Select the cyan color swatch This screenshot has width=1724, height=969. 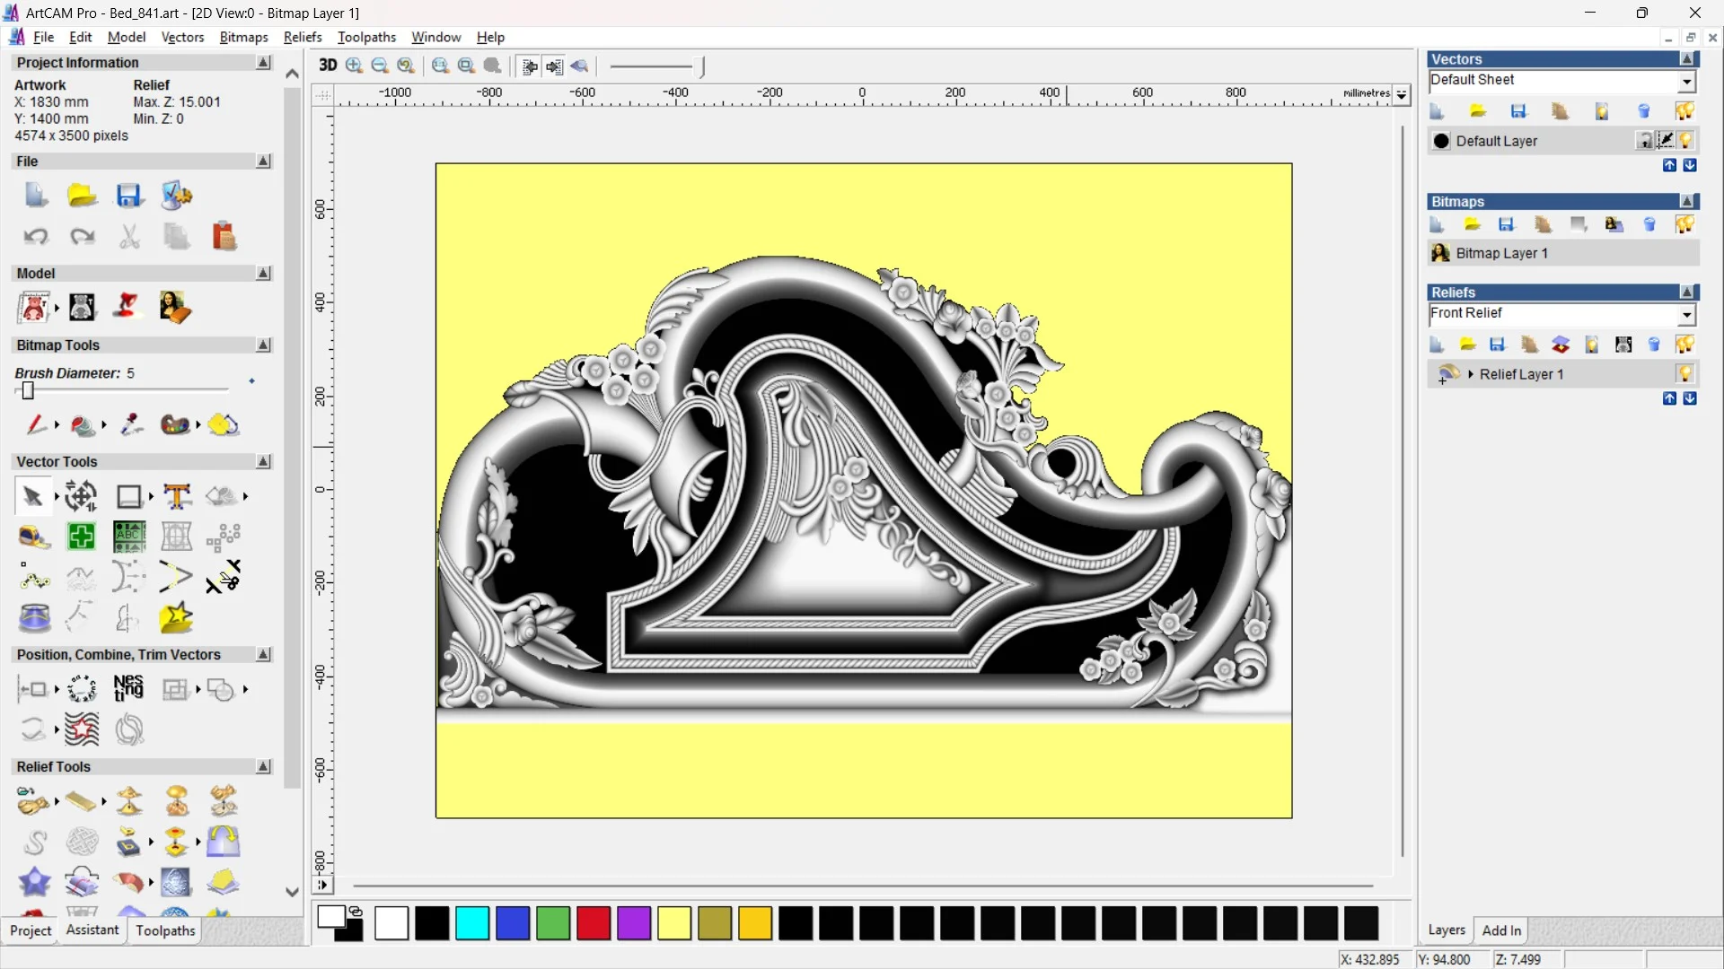click(x=472, y=923)
